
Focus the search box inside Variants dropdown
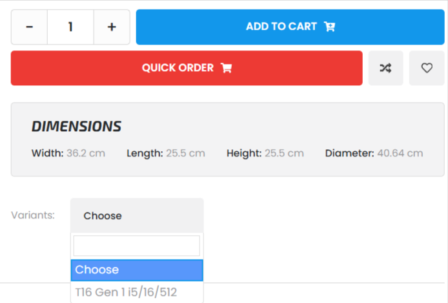point(137,246)
